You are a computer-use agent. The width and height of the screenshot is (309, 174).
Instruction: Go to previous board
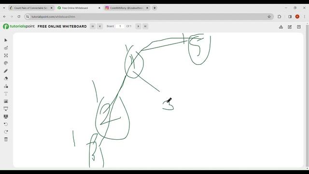click(100, 26)
